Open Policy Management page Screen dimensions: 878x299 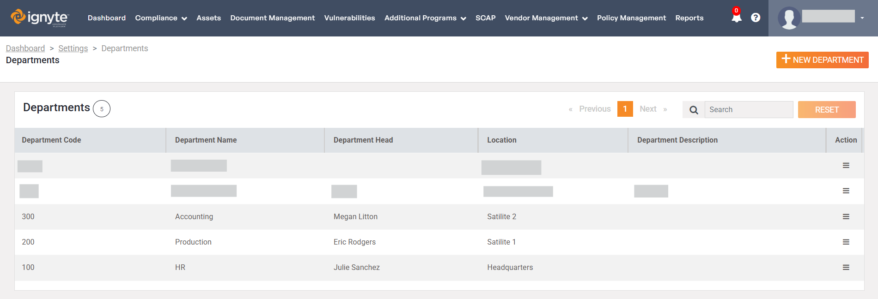(x=631, y=18)
